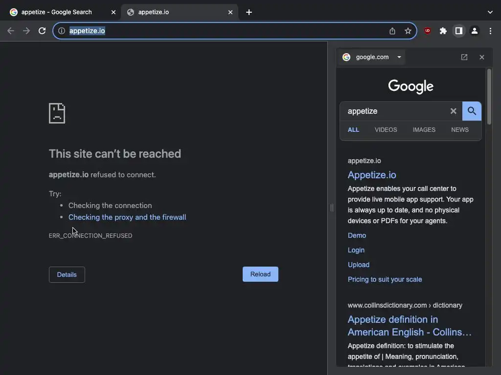This screenshot has width=501, height=375.
Task: Open Appetize definition Collins result
Action: click(x=410, y=326)
